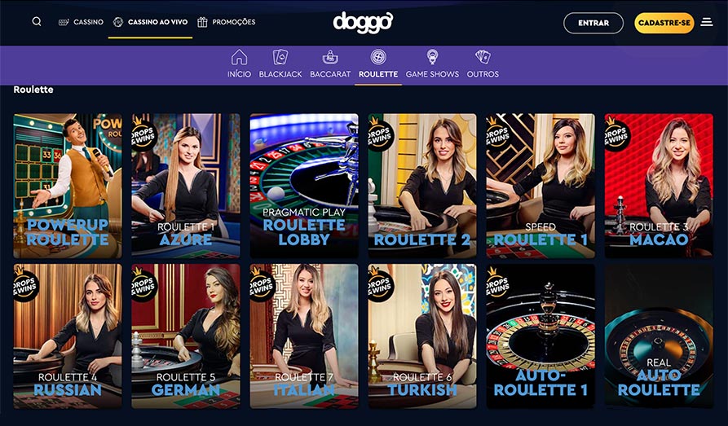Open the Promoções section
Viewport: 728px width, 426px height.
(226, 22)
